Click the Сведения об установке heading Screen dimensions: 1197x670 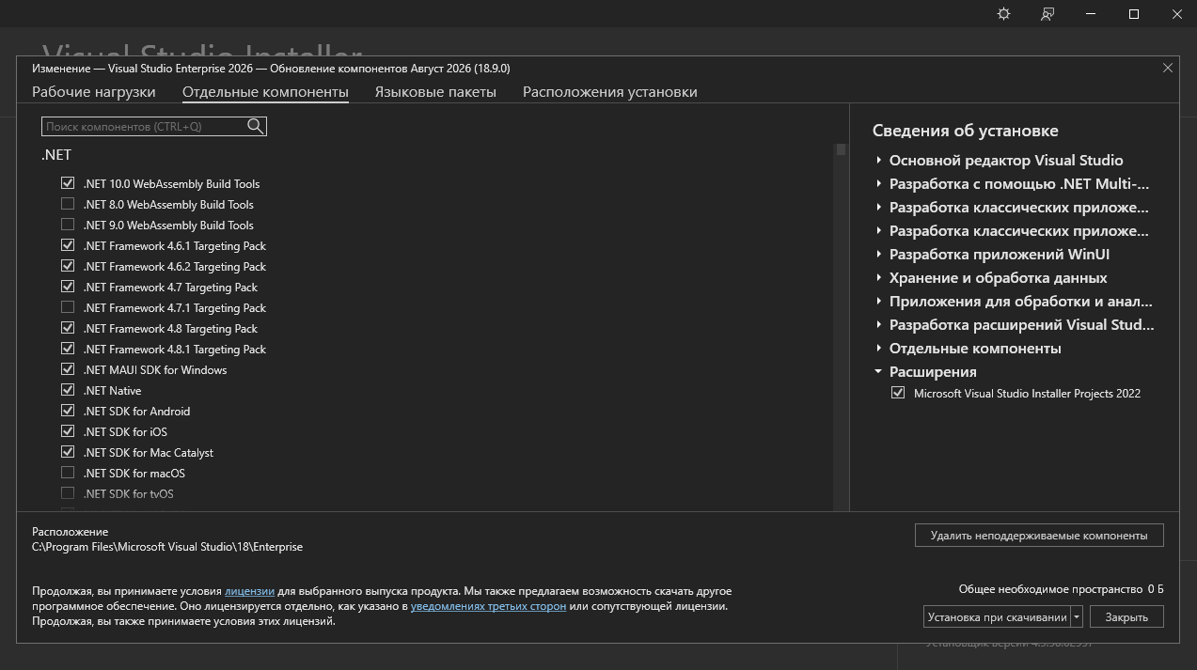click(965, 131)
